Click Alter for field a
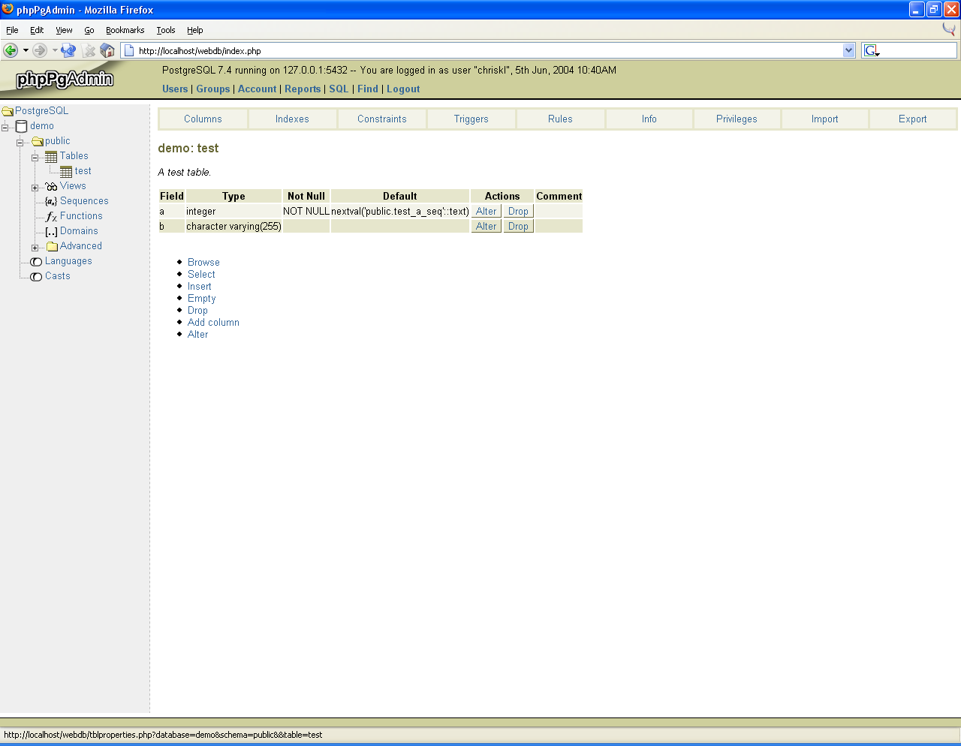This screenshot has width=961, height=746. click(487, 211)
